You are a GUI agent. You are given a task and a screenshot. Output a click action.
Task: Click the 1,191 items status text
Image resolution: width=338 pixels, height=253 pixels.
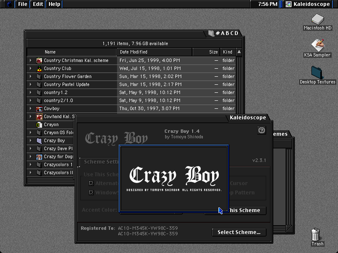point(135,43)
